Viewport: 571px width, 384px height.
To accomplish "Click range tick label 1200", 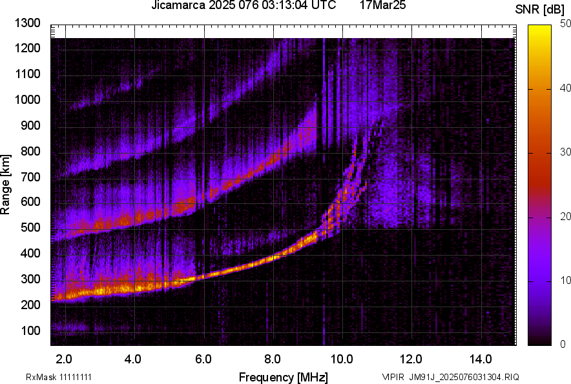I will (27, 48).
